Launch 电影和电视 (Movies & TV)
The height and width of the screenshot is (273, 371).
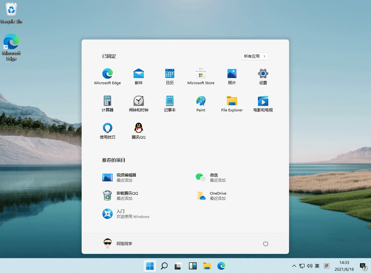pos(263,104)
